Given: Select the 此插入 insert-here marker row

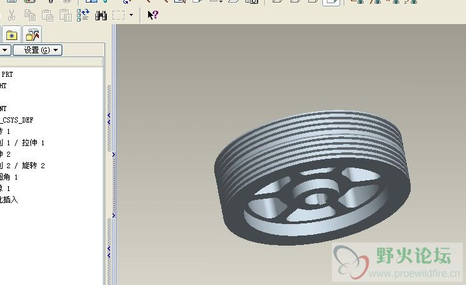Looking at the screenshot, I should tap(9, 200).
